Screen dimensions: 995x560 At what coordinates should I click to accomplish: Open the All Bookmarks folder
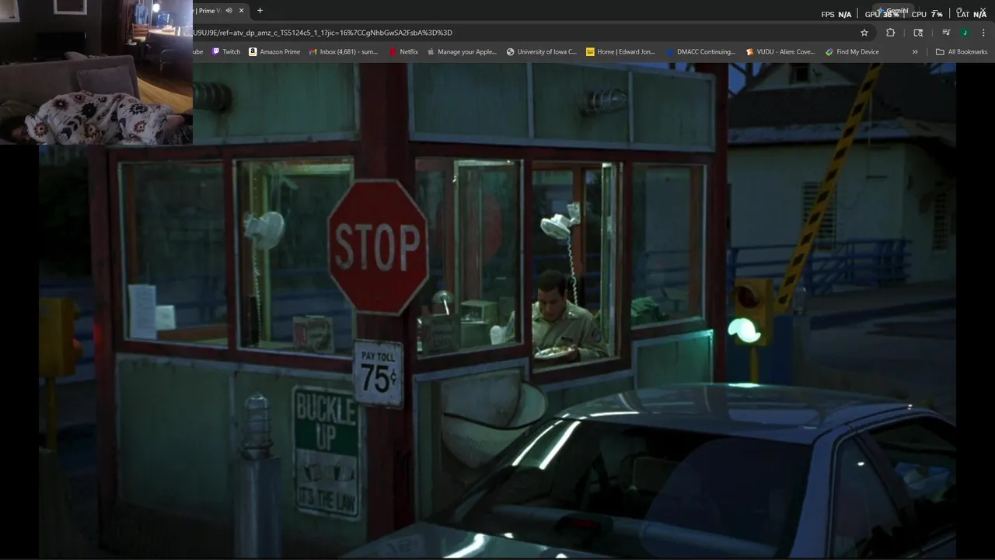coord(962,52)
